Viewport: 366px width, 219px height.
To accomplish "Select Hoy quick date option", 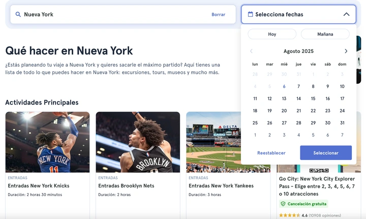I will pyautogui.click(x=272, y=34).
